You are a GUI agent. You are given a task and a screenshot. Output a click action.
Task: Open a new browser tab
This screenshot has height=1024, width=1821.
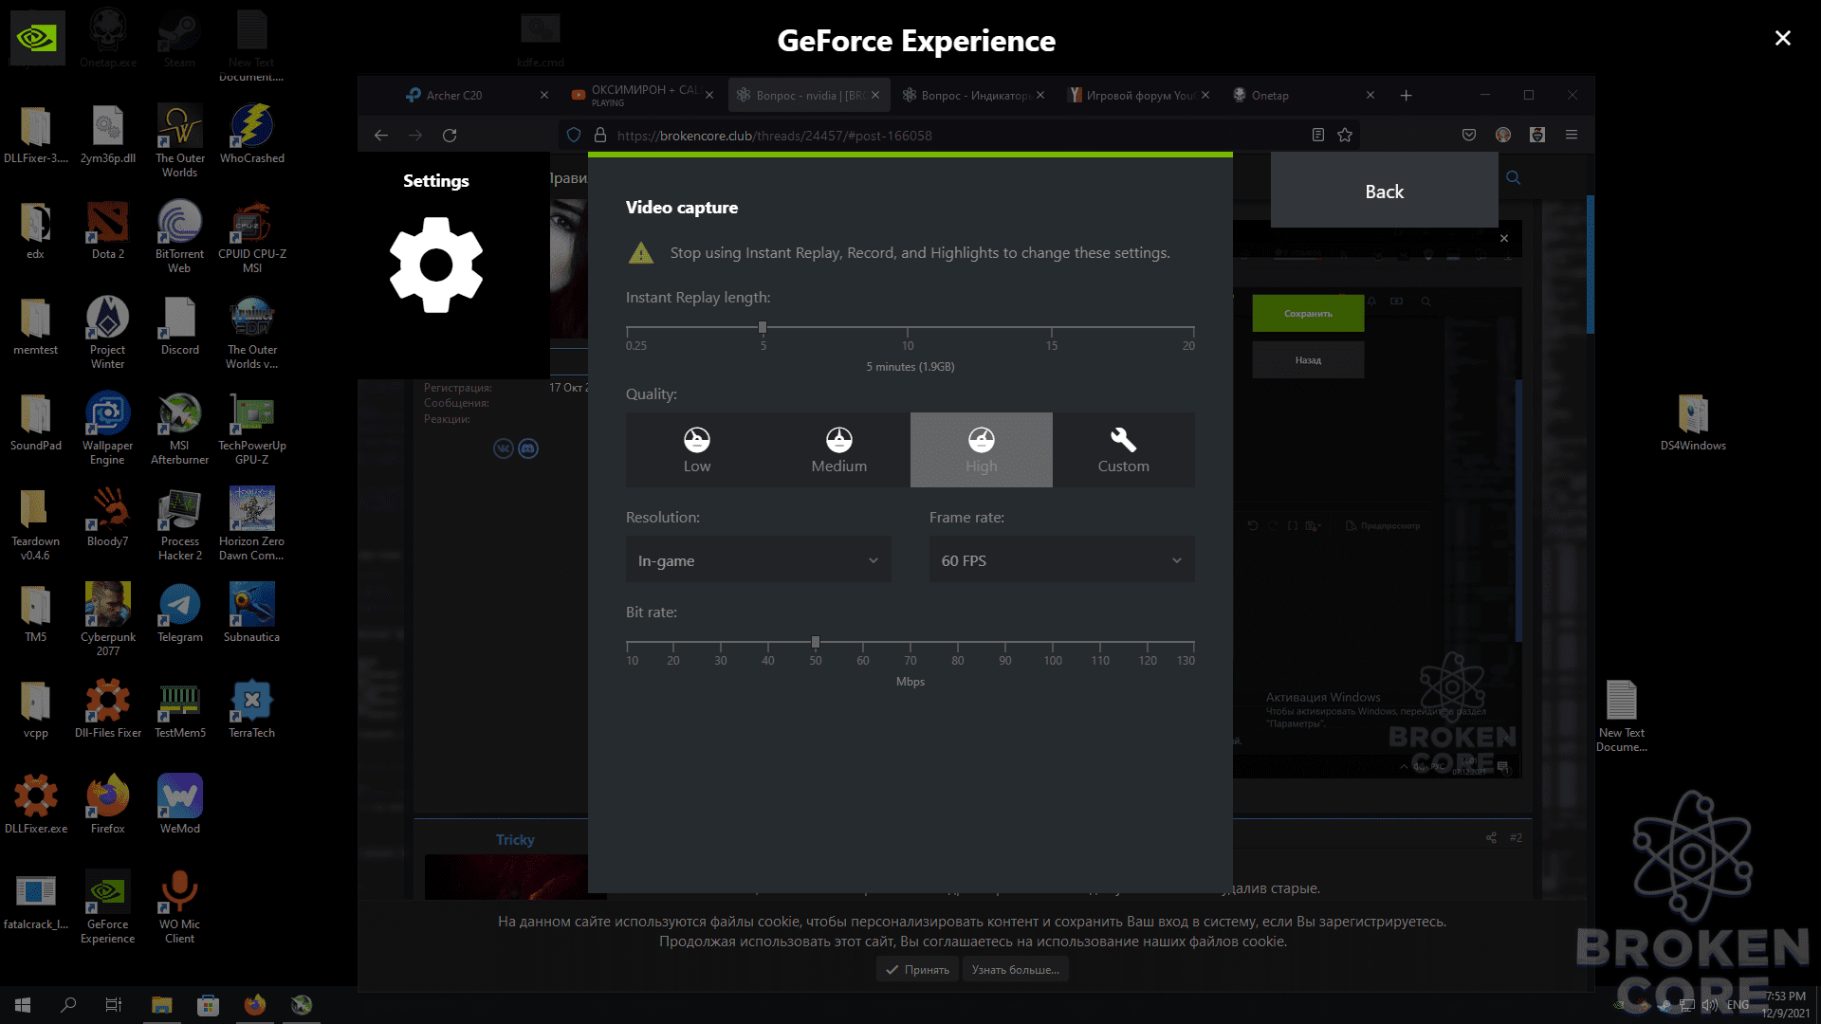1406,96
